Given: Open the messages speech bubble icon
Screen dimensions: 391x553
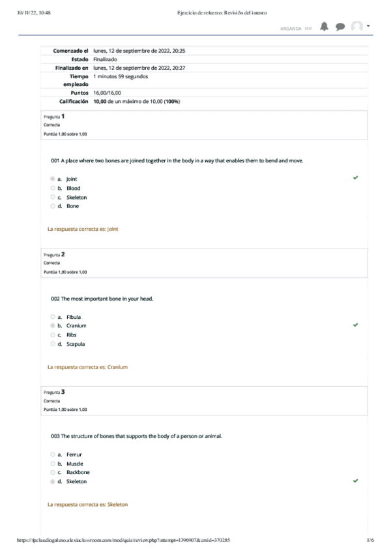Looking at the screenshot, I should [x=340, y=27].
